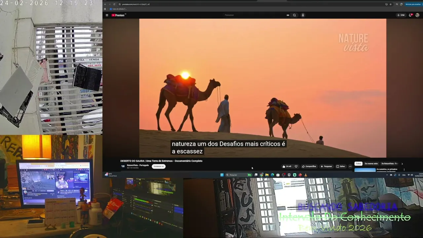Expand more filter chips with right chevron

point(402,164)
